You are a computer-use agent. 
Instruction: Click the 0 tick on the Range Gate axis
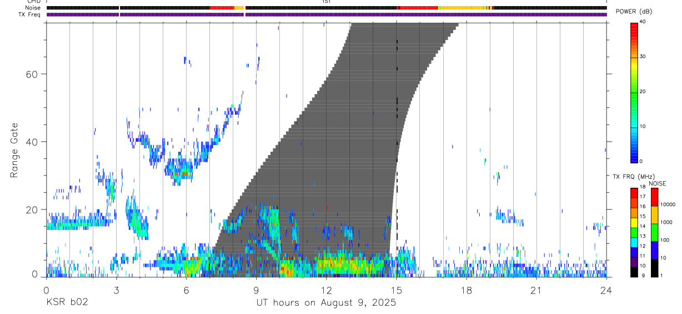tap(34, 274)
